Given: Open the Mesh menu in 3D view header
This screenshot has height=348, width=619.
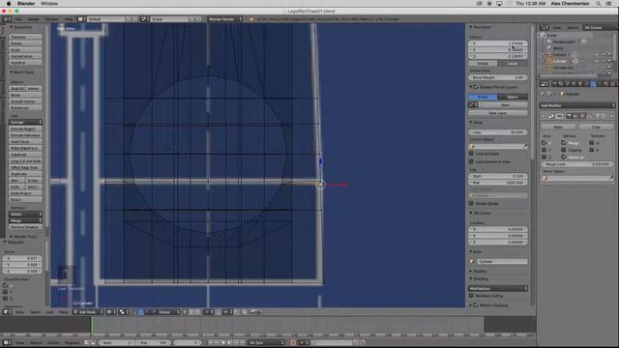Looking at the screenshot, I should 63,312.
